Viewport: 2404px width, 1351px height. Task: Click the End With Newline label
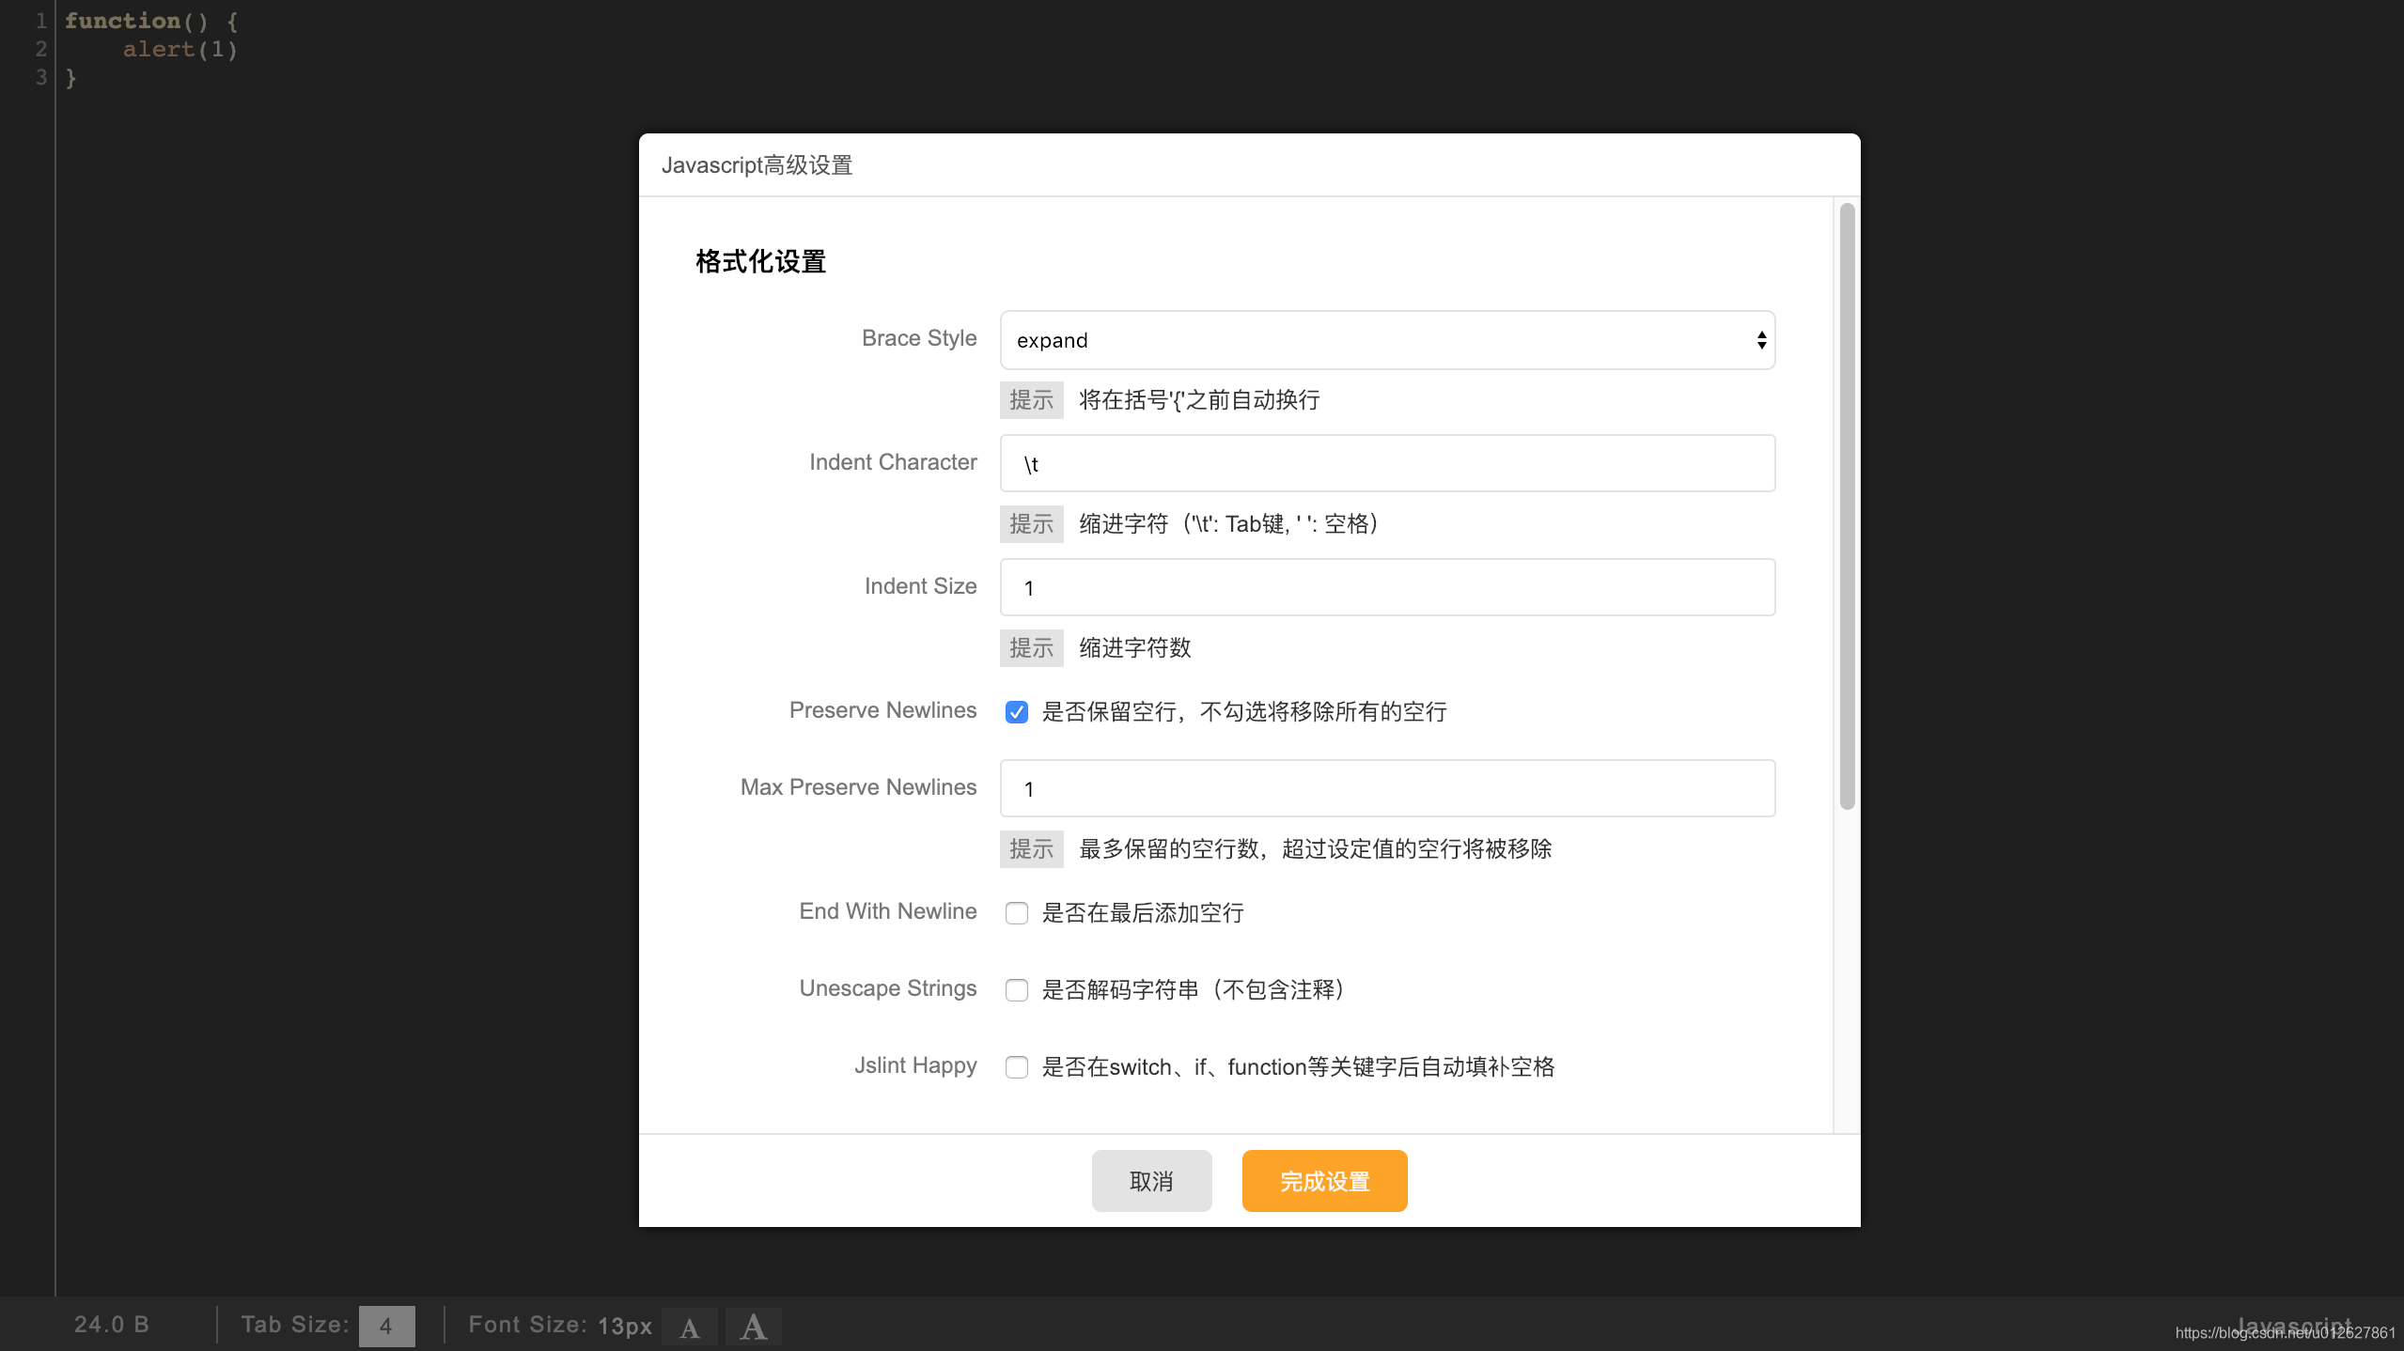coord(888,911)
